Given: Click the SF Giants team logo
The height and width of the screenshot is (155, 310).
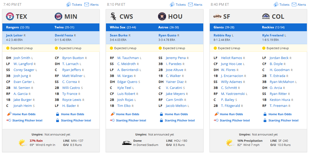Looking at the screenshot, I should [217, 17].
